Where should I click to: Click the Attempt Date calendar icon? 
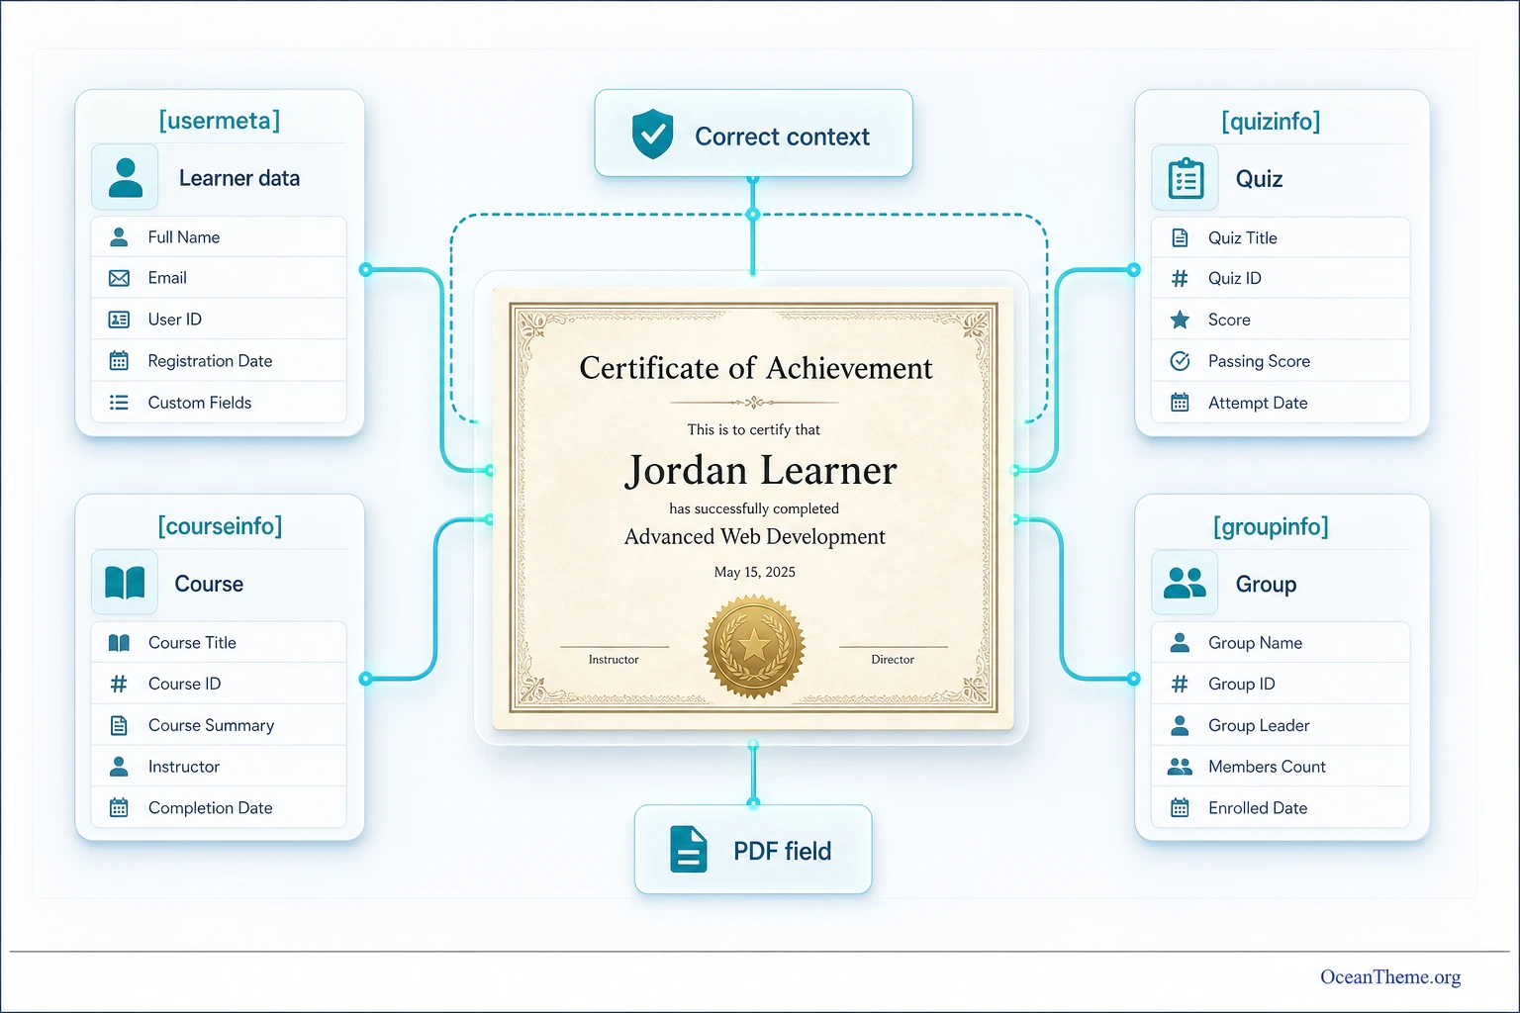tap(1180, 403)
